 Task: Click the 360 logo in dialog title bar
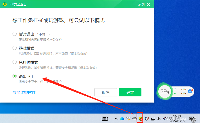click(x=5, y=4)
